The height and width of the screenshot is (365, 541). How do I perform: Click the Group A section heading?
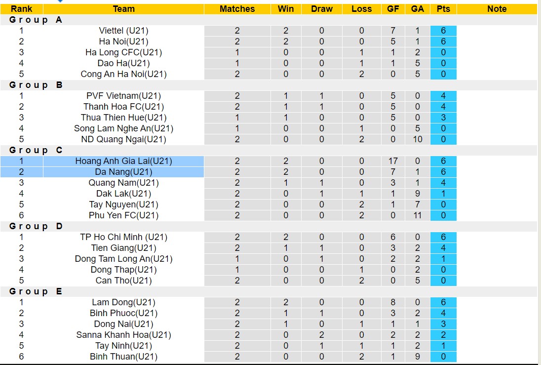point(36,20)
